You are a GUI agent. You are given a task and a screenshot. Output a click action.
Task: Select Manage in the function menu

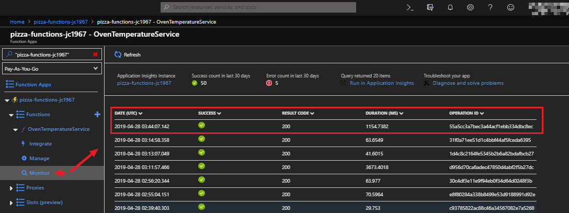pos(39,158)
